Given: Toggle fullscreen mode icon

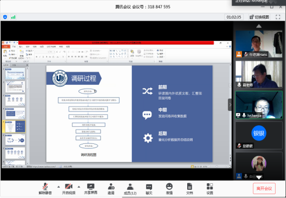Looking at the screenshot, I should coord(278,17).
